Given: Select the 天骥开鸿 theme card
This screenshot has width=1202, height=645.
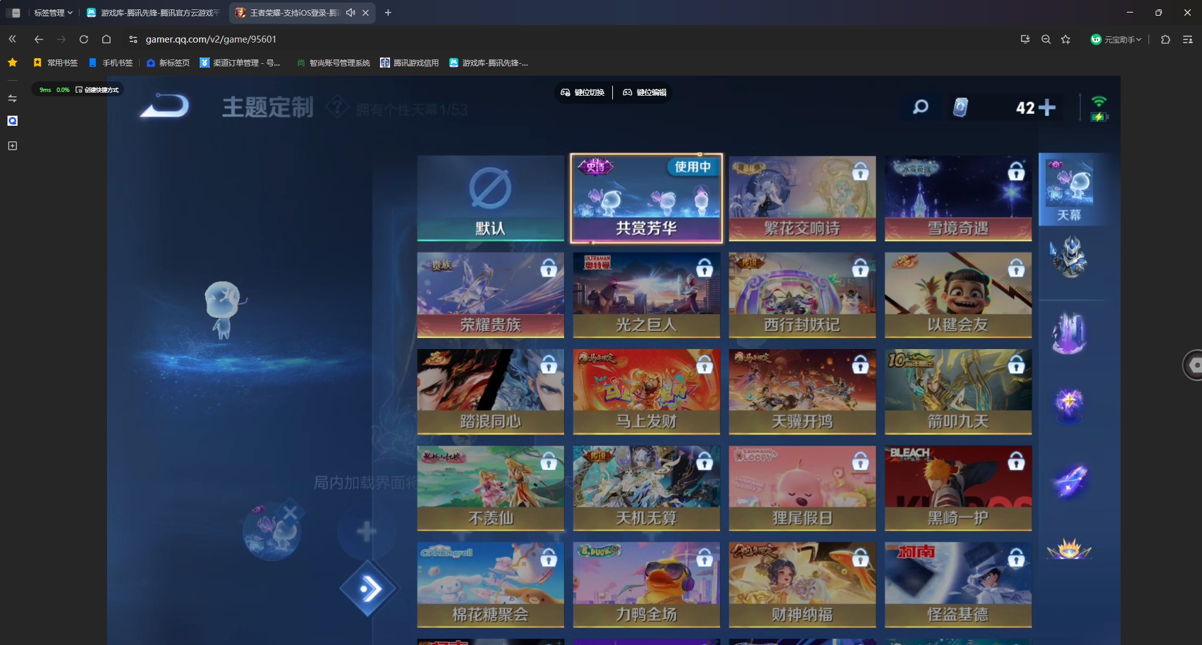Looking at the screenshot, I should click(x=803, y=392).
